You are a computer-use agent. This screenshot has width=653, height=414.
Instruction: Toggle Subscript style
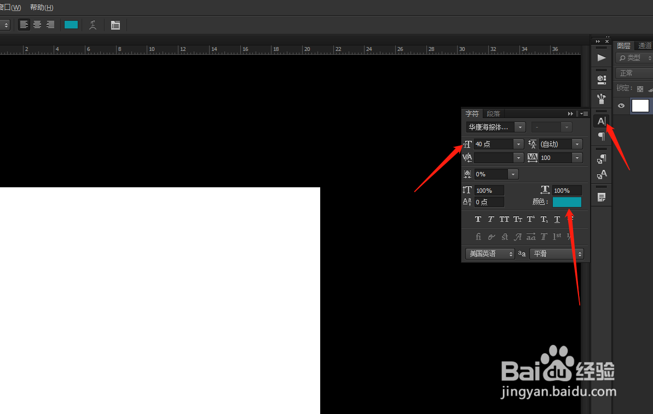(544, 219)
